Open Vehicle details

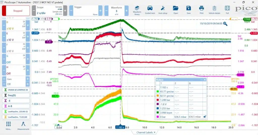click(214, 10)
